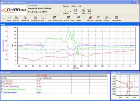Viewport: 140px width, 101px height.
Task: Click the Export icon
Action: pos(9,18)
